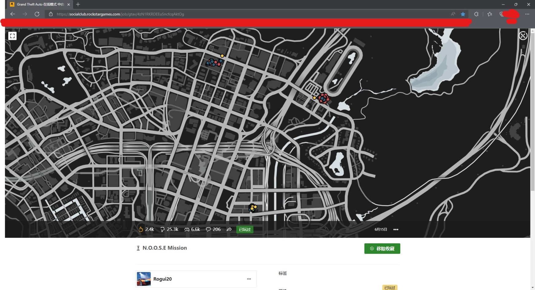Close the map overlay with the X
Viewport: 535px width, 290px height.
click(x=523, y=36)
